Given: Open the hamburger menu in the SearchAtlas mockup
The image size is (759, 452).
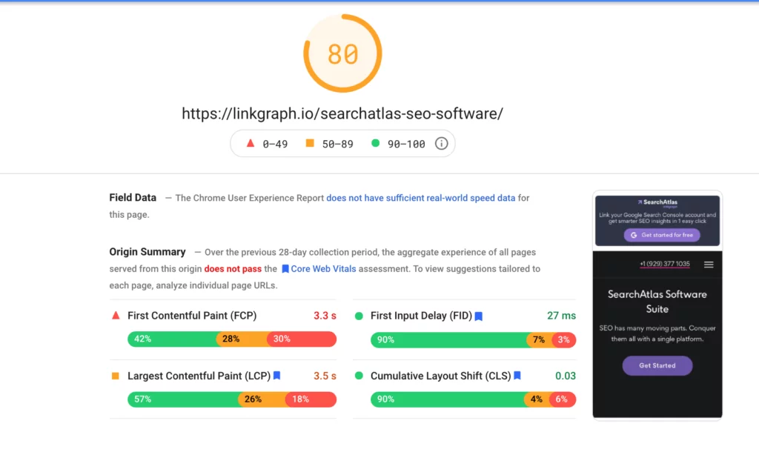Looking at the screenshot, I should coord(709,265).
